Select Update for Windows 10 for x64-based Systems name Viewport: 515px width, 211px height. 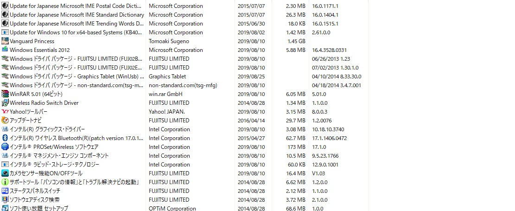coord(76,32)
